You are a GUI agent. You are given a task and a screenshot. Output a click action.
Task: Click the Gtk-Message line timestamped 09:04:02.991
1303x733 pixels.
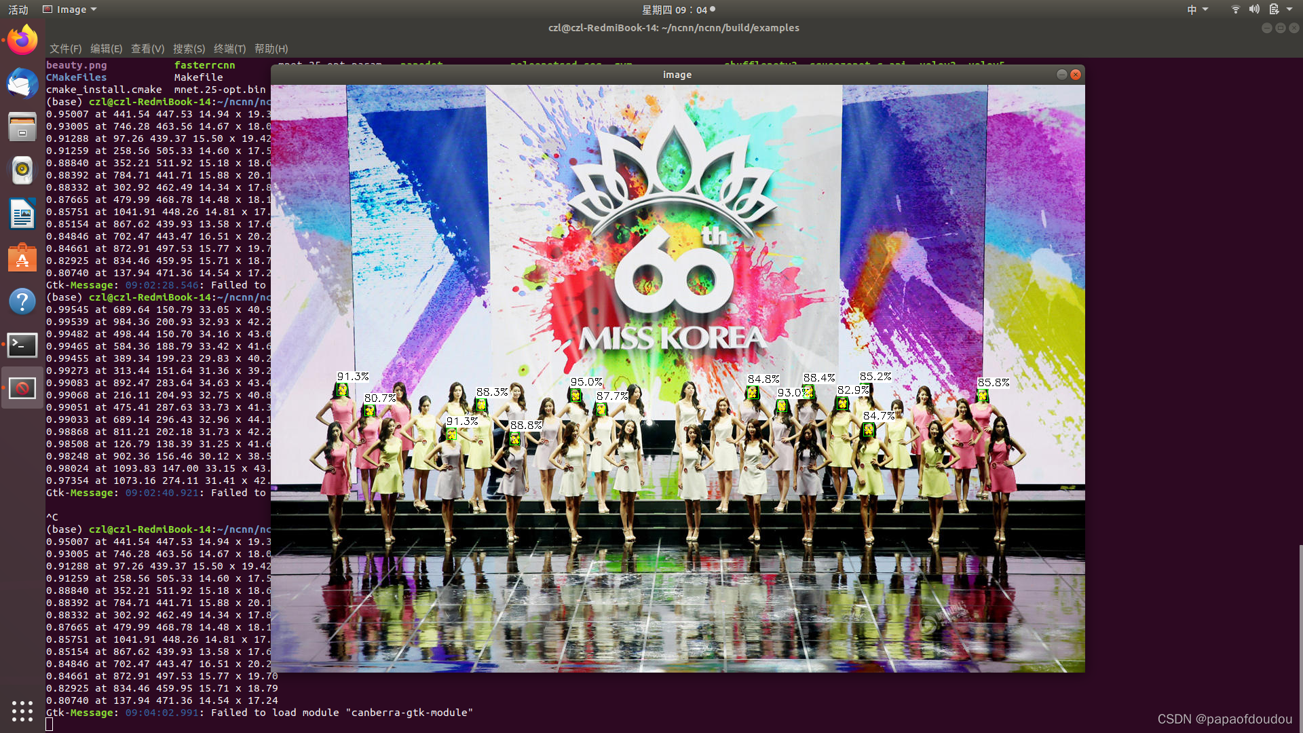tap(260, 713)
